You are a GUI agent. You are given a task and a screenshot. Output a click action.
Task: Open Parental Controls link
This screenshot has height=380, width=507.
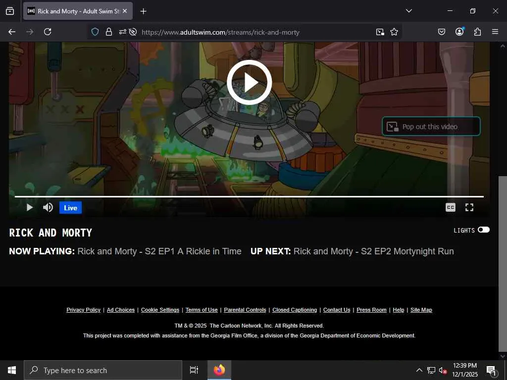pyautogui.click(x=245, y=310)
